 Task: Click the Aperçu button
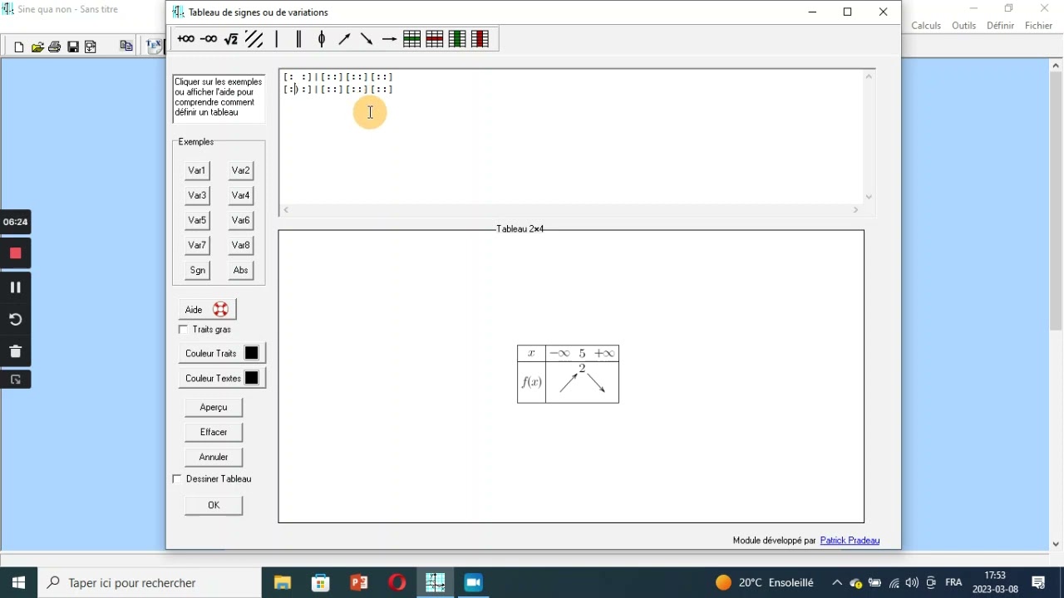214,407
